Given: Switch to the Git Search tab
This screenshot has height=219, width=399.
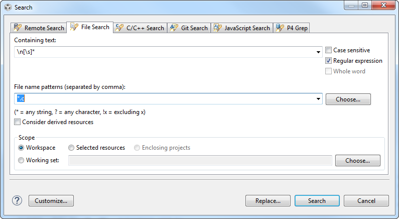Looking at the screenshot, I should click(189, 28).
